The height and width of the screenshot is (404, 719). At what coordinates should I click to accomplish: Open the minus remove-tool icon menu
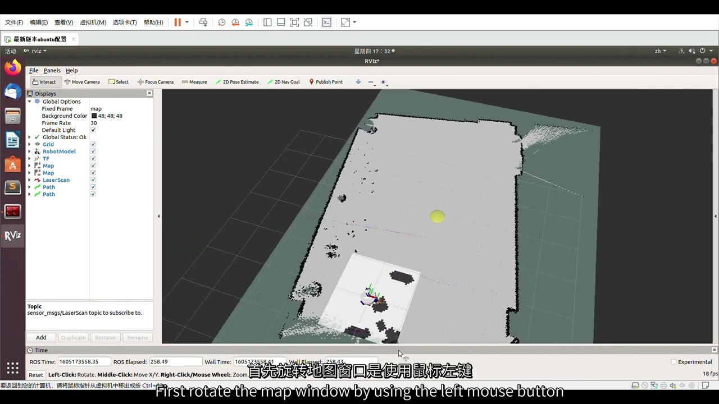371,82
